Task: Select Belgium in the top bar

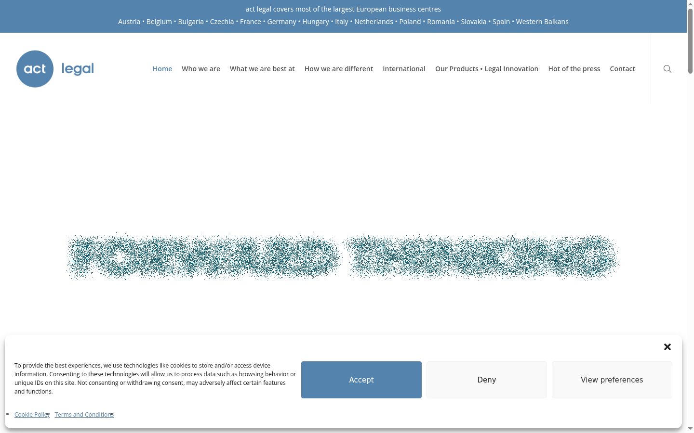Action: (x=159, y=22)
